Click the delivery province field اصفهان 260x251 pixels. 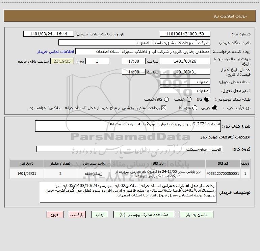pyautogui.click(x=185, y=82)
